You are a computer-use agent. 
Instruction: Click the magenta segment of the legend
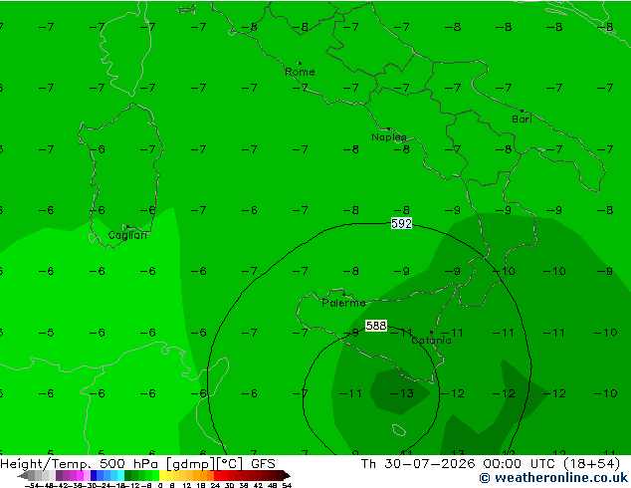tap(80, 475)
